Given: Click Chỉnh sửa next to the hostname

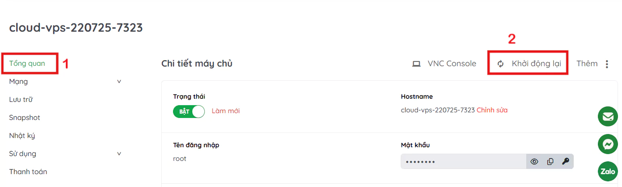Looking at the screenshot, I should [x=492, y=110].
